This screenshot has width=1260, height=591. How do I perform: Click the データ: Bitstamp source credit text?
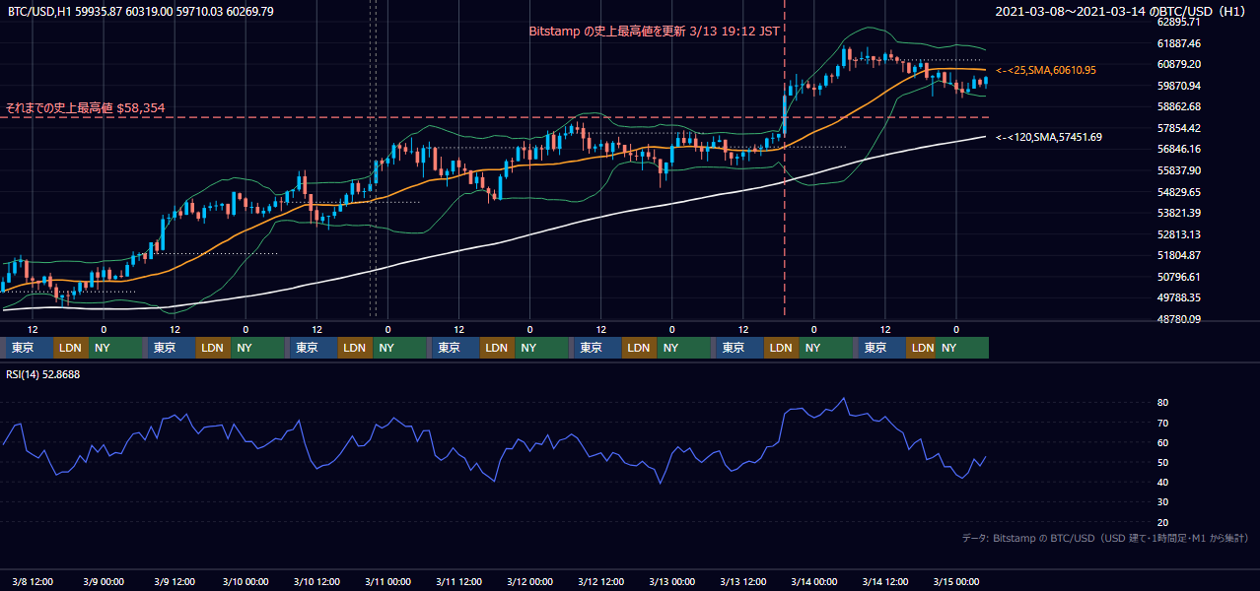tap(1105, 539)
